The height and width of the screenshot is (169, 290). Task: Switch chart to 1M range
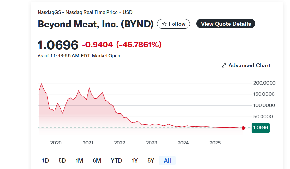(x=79, y=160)
